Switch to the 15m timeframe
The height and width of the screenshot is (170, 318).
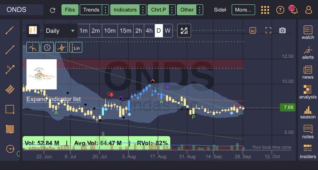(x=125, y=31)
